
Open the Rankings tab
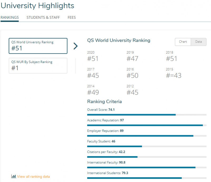tap(10, 18)
